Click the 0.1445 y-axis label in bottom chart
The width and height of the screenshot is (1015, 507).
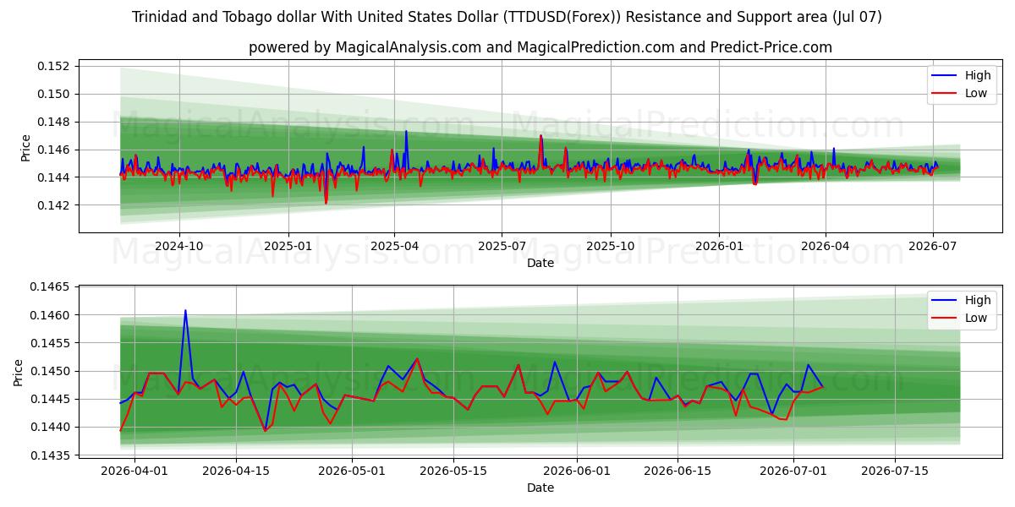tap(50, 399)
